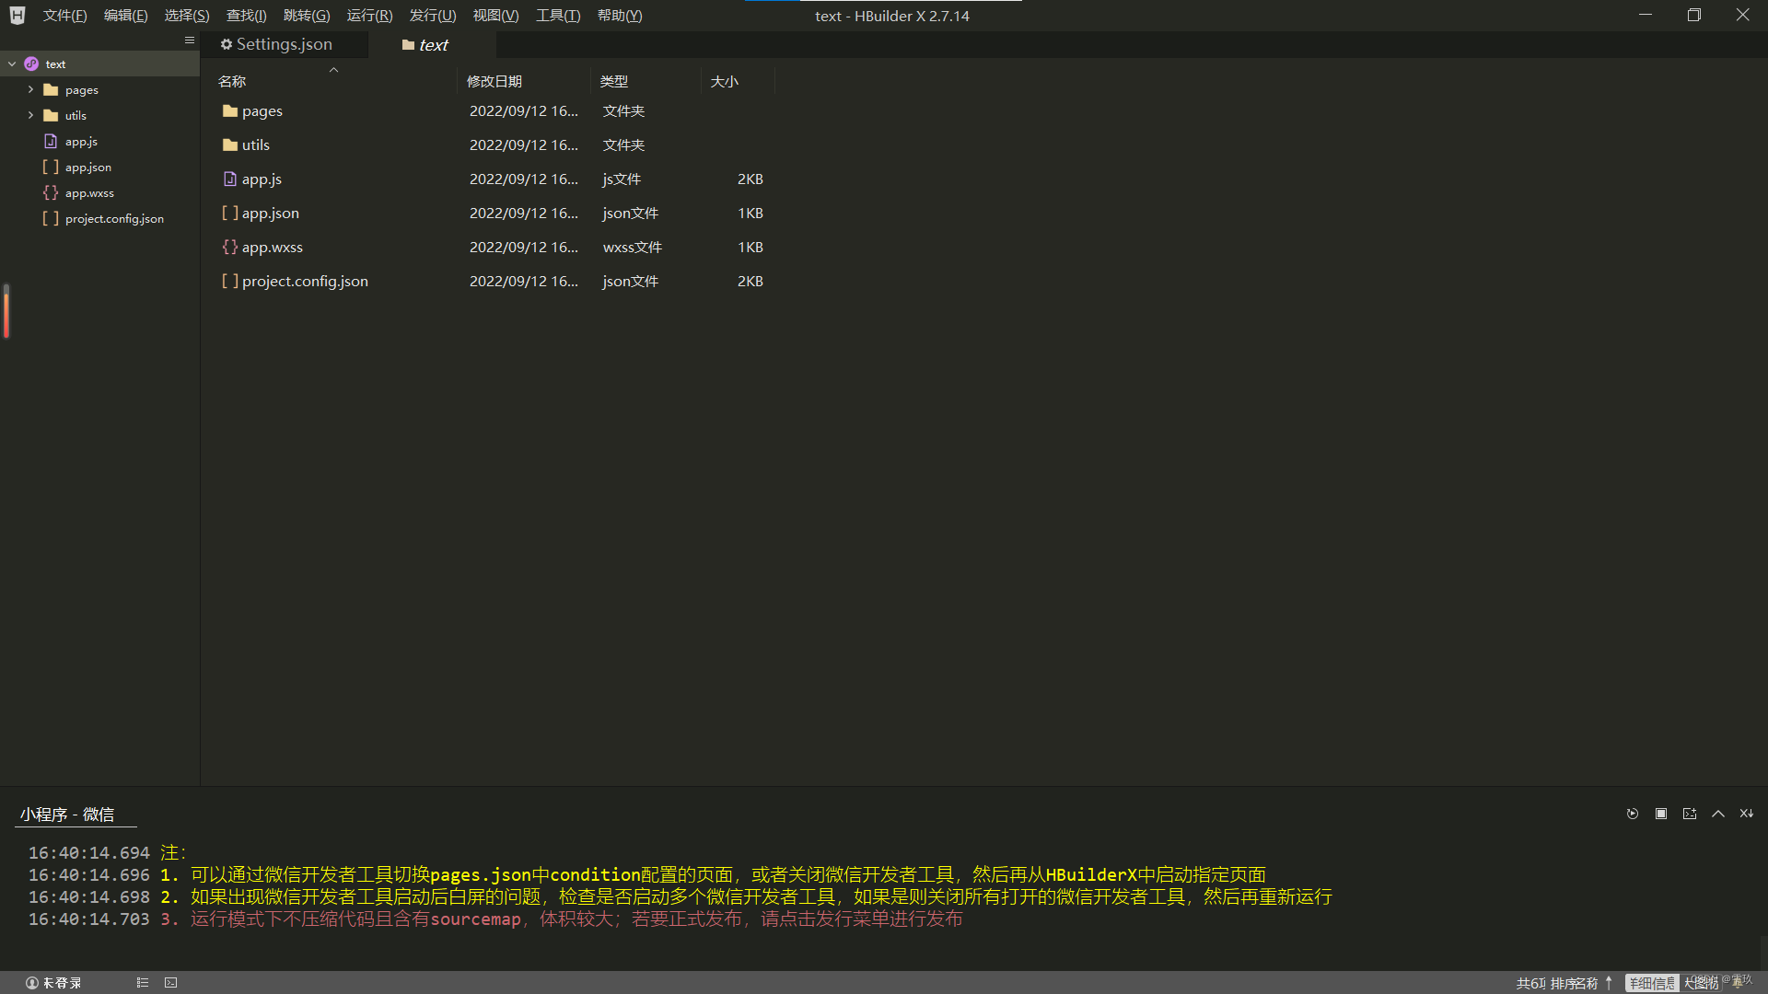This screenshot has width=1768, height=994.
Task: Expand the pages folder in project tree
Action: point(30,89)
